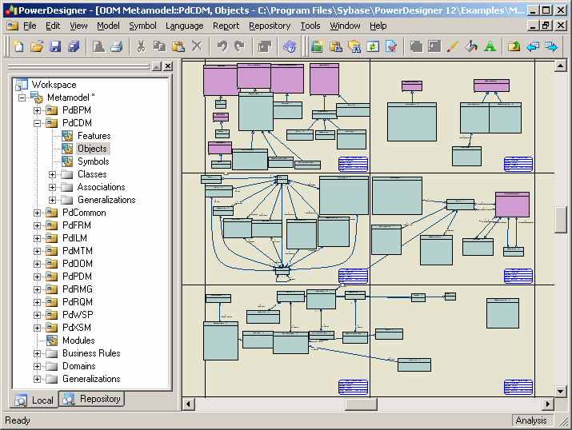Viewport: 572px width, 430px height.
Task: Open the Language menu
Action: [x=185, y=26]
